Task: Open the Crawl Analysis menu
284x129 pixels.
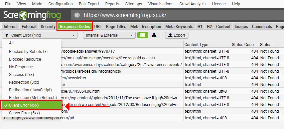Action: click(192, 4)
